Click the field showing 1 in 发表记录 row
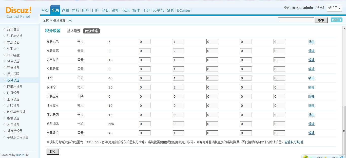 point(179,42)
